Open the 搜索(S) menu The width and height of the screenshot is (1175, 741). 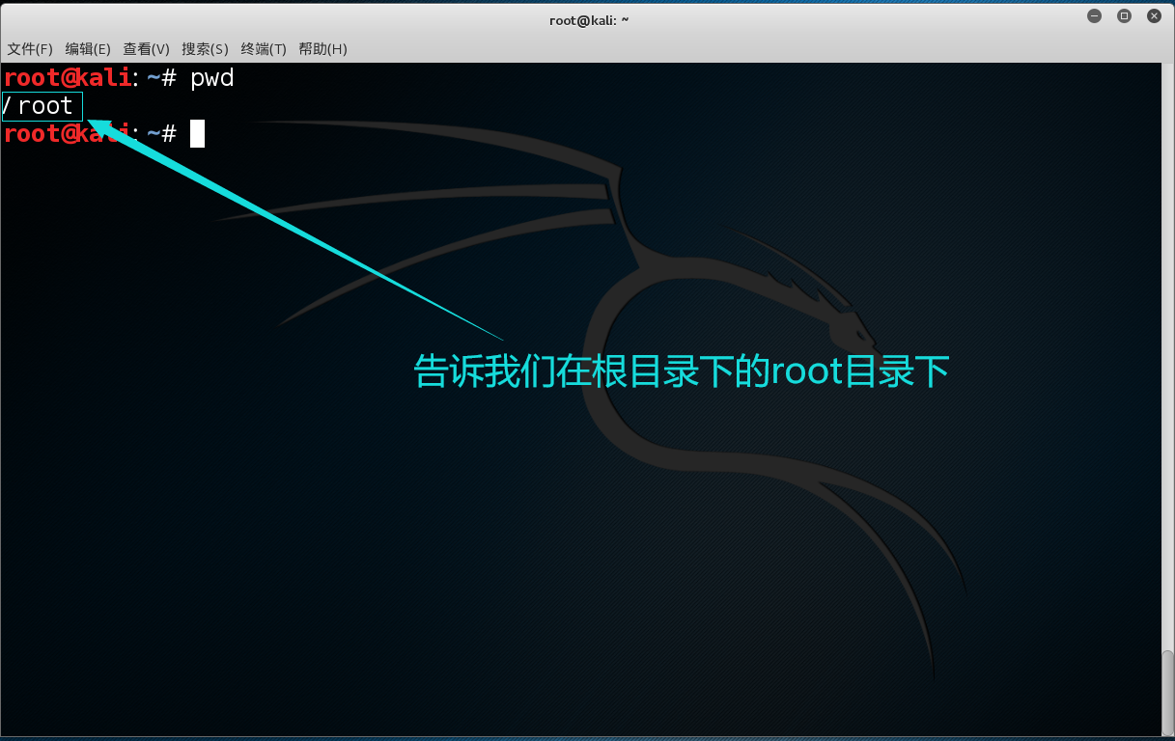tap(205, 49)
